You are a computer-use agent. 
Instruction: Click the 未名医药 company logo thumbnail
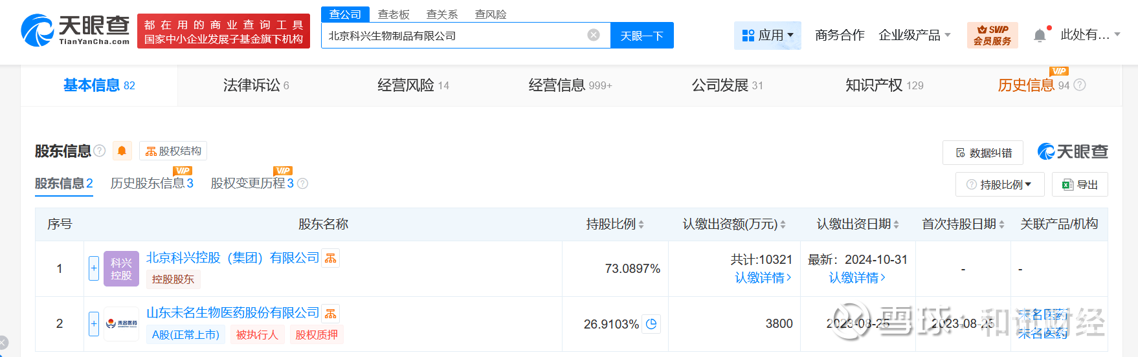[121, 323]
